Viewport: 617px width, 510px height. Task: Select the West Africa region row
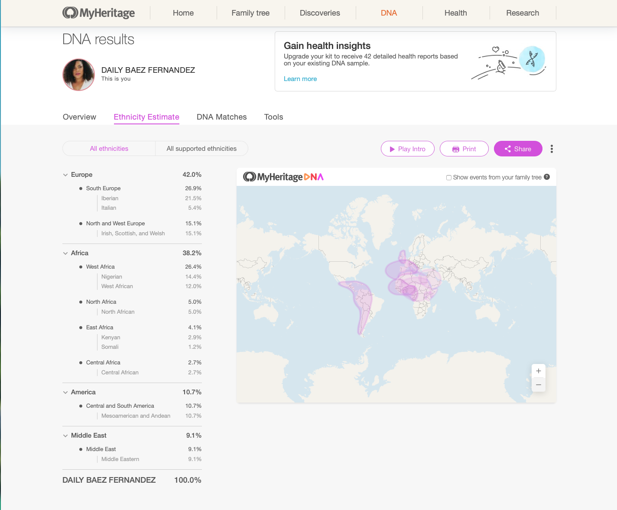tap(140, 267)
